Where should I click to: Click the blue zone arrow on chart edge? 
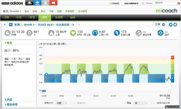(172, 78)
